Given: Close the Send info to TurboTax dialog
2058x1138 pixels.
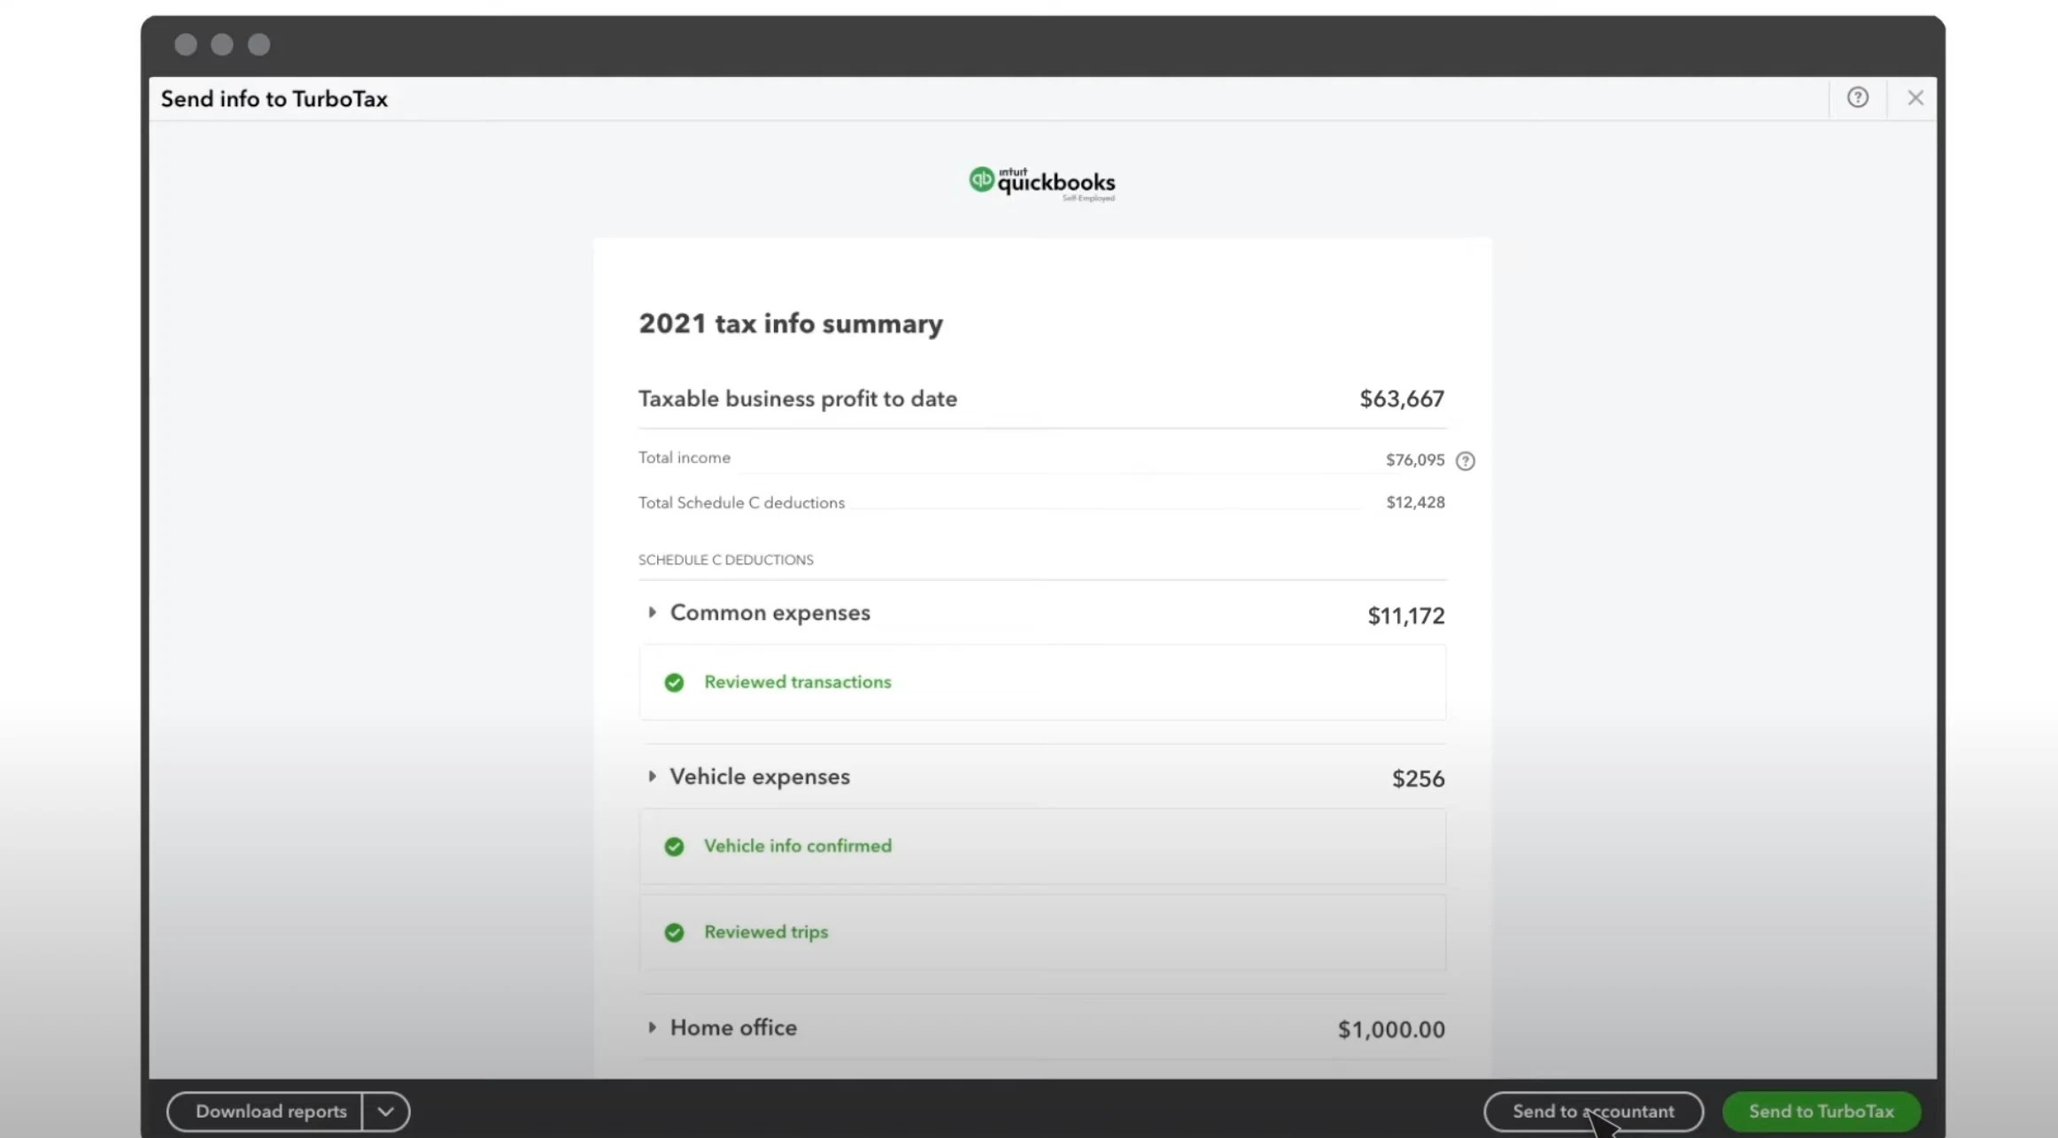Looking at the screenshot, I should pyautogui.click(x=1915, y=97).
